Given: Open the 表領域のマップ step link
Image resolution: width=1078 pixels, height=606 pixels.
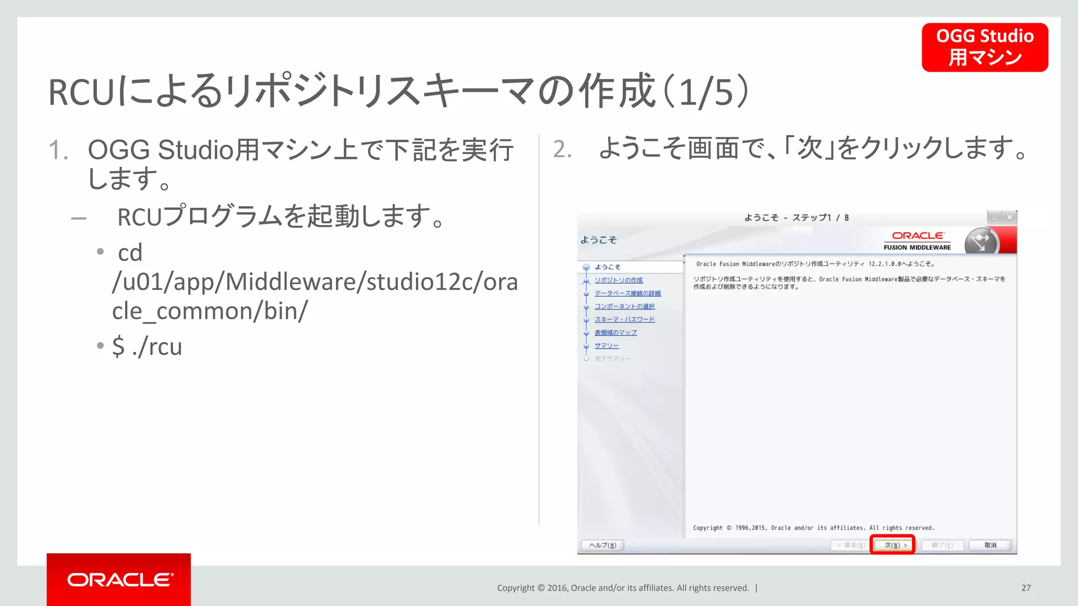Looking at the screenshot, I should click(615, 332).
